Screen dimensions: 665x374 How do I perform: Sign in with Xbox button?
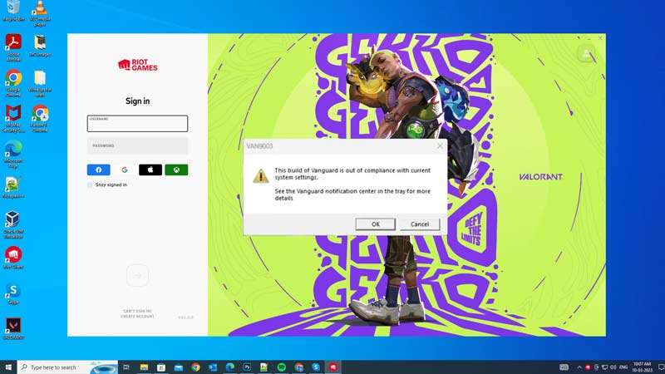pos(176,170)
